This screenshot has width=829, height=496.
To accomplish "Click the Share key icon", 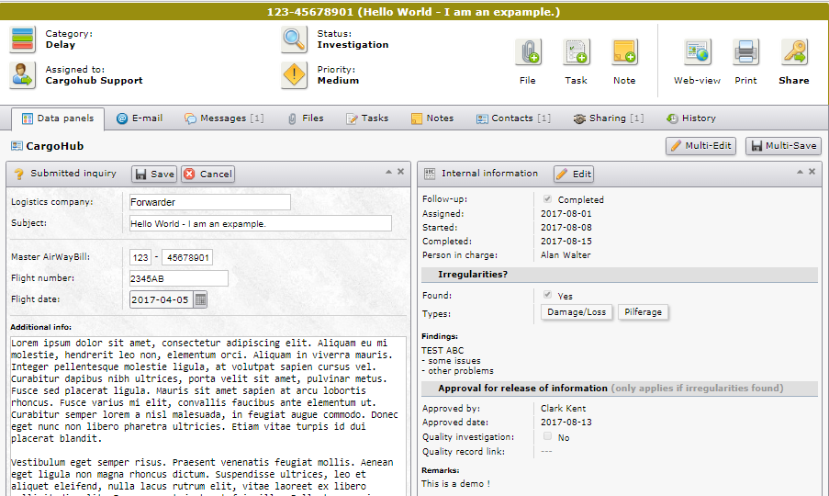I will [794, 52].
